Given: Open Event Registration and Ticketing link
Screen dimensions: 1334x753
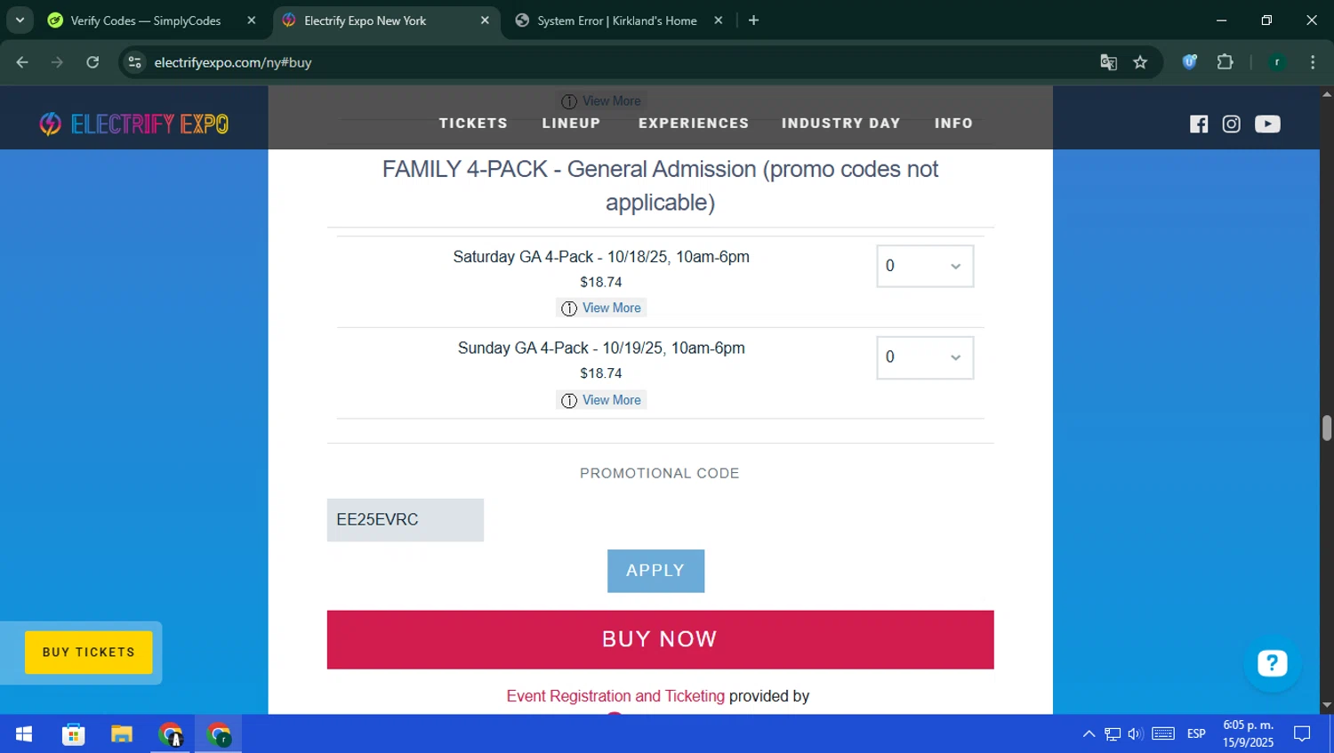Looking at the screenshot, I should [x=615, y=696].
